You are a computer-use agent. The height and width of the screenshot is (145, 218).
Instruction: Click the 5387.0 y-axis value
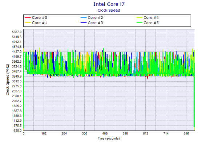pyautogui.click(x=17, y=32)
